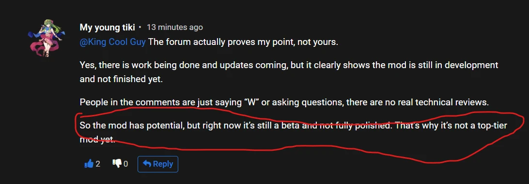Screen dimensions: 529x184
Task: Click the line starting People in the comments
Action: (x=284, y=102)
